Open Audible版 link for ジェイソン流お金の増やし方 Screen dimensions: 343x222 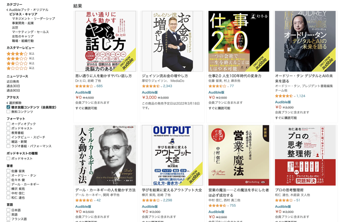tap(150, 92)
